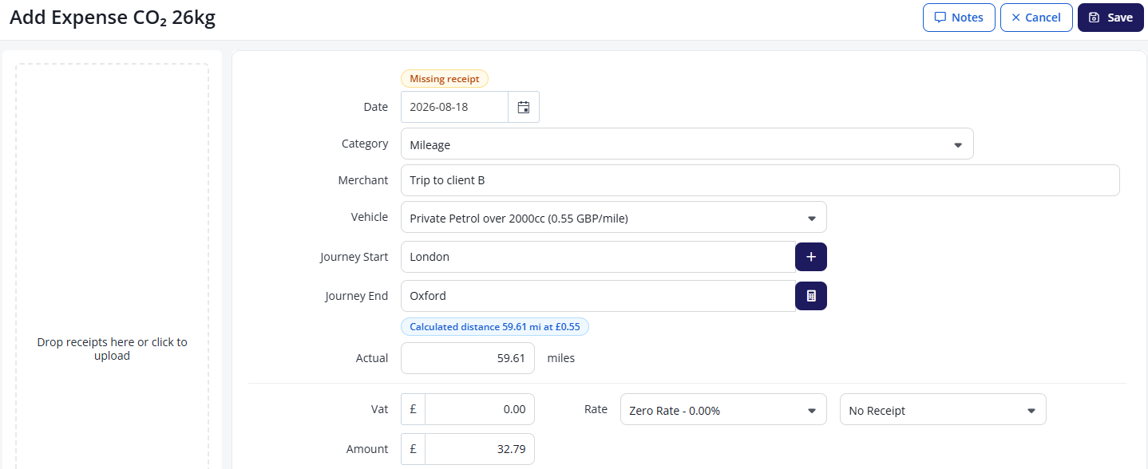The width and height of the screenshot is (1148, 469).
Task: Click the Calculated distance 59.61 mi badge
Action: coord(495,326)
